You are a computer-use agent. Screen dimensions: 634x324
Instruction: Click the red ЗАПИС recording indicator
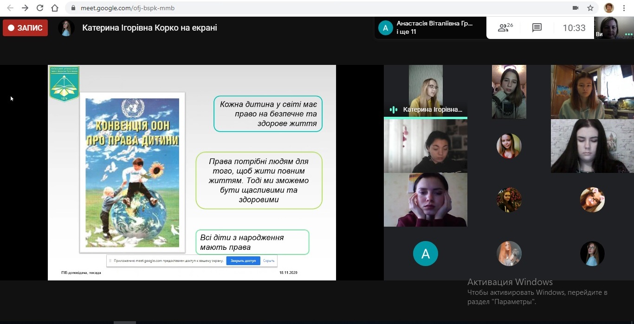click(x=26, y=28)
